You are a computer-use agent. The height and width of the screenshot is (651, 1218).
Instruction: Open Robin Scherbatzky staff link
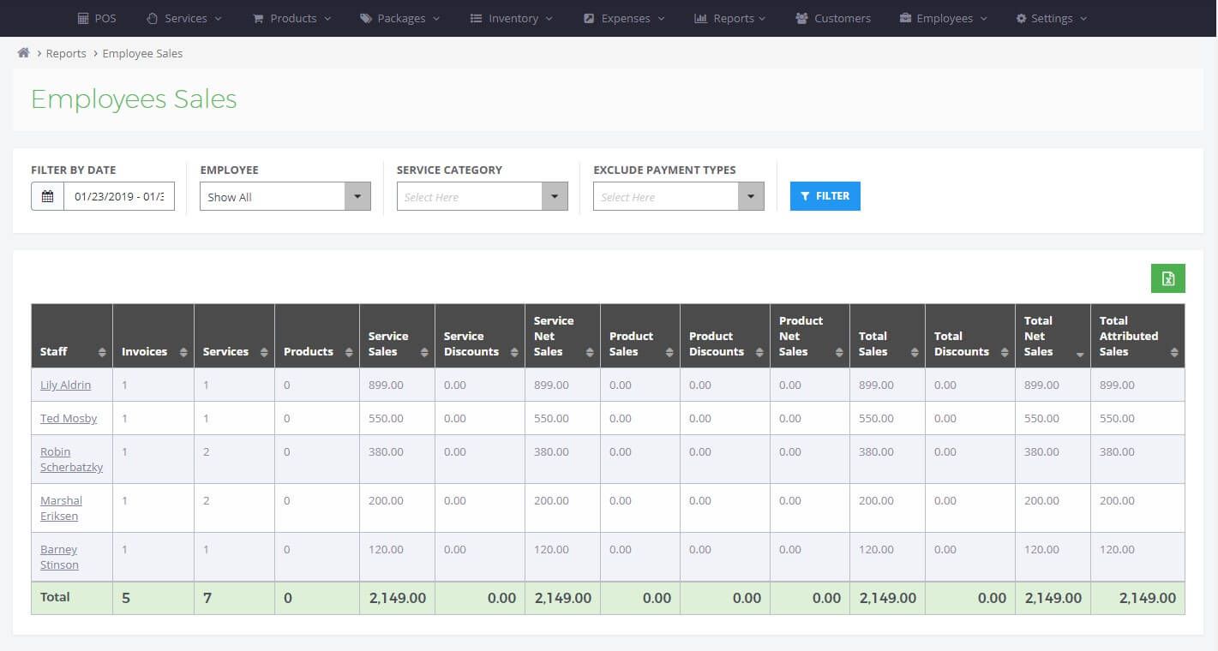click(71, 460)
